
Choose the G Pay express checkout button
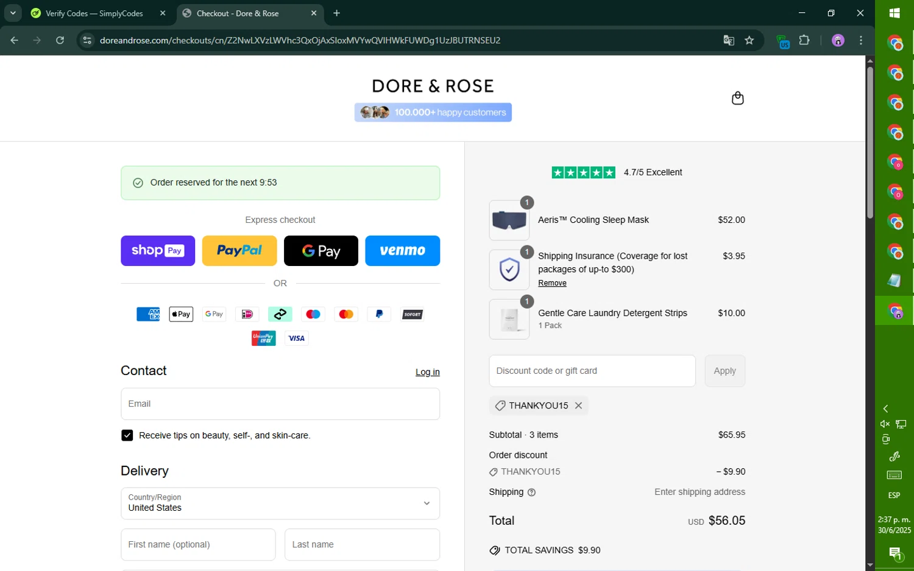click(x=321, y=251)
